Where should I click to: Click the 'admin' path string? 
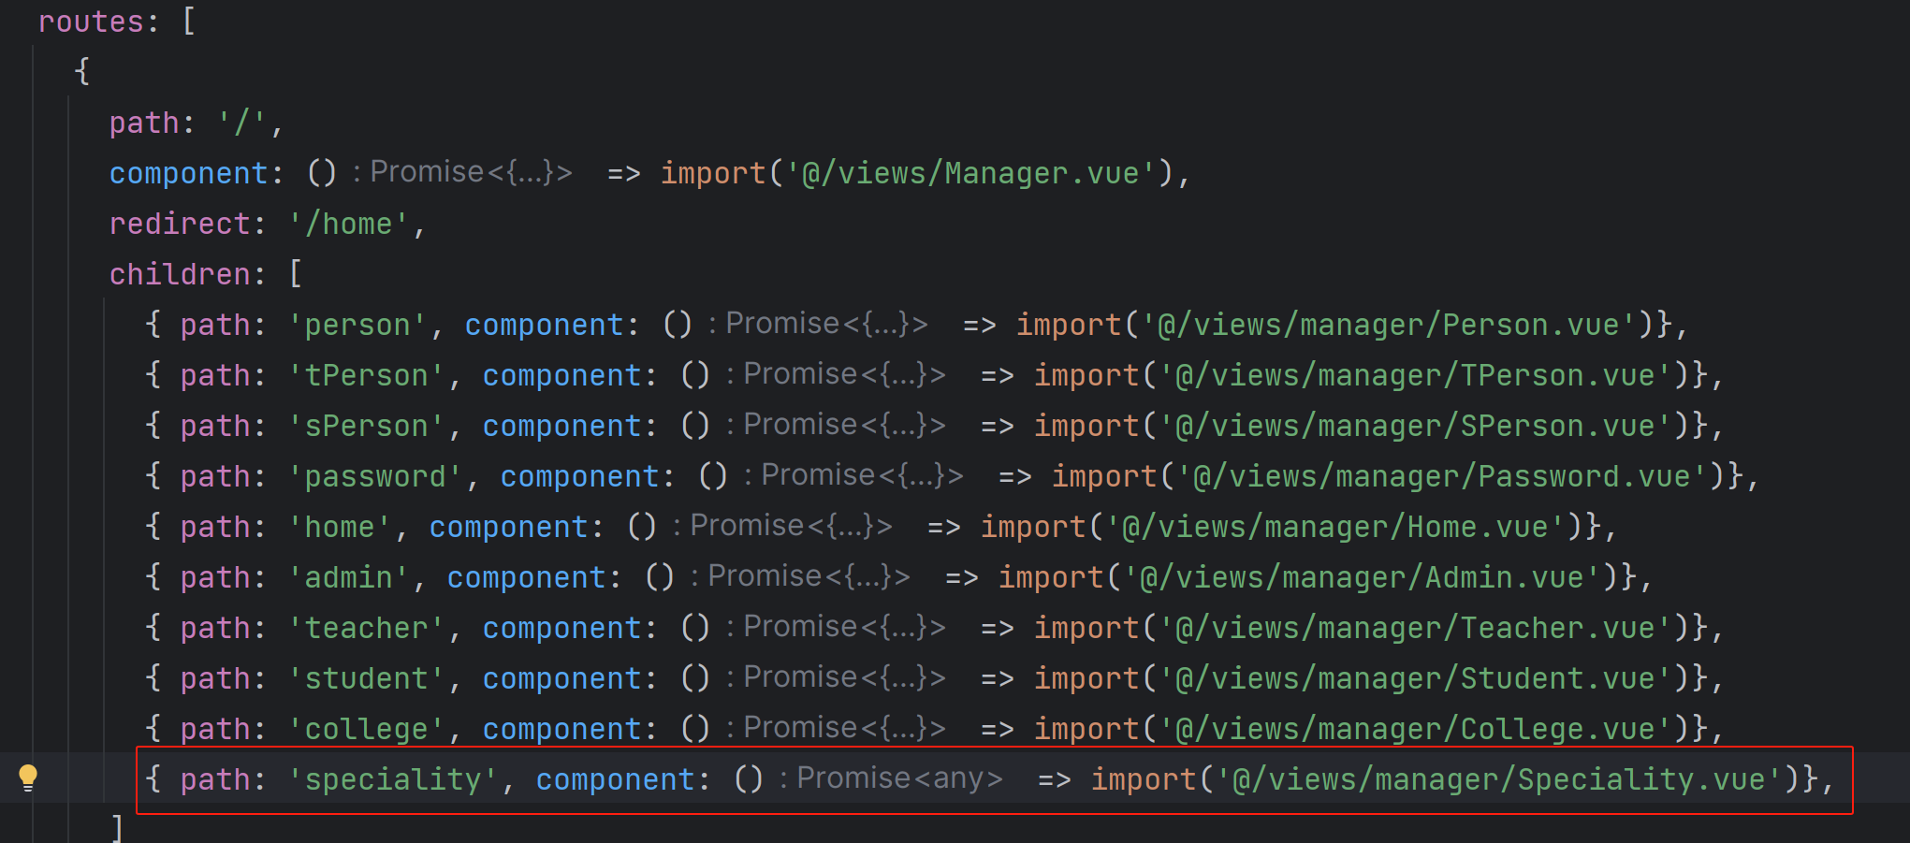pyautogui.click(x=348, y=577)
